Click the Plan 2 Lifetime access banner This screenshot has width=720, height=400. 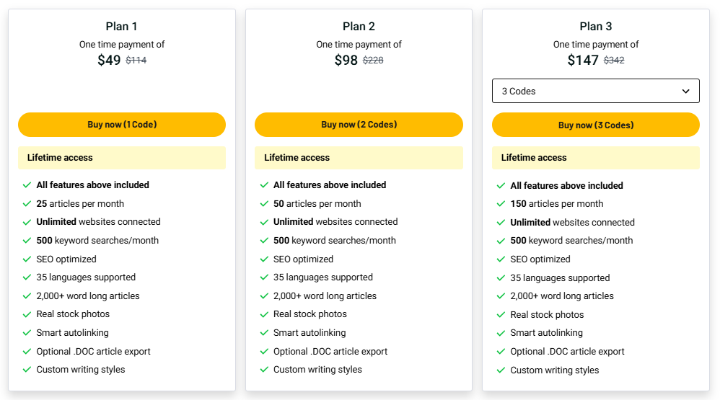[359, 158]
